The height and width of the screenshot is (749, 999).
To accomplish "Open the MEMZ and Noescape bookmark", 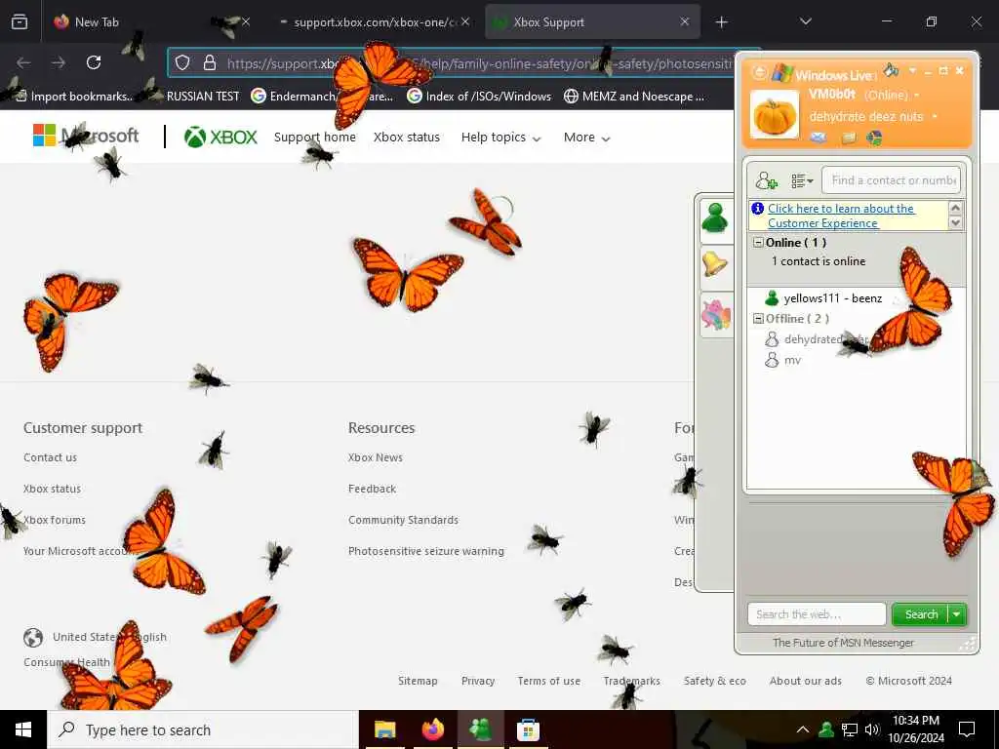I will tap(634, 97).
